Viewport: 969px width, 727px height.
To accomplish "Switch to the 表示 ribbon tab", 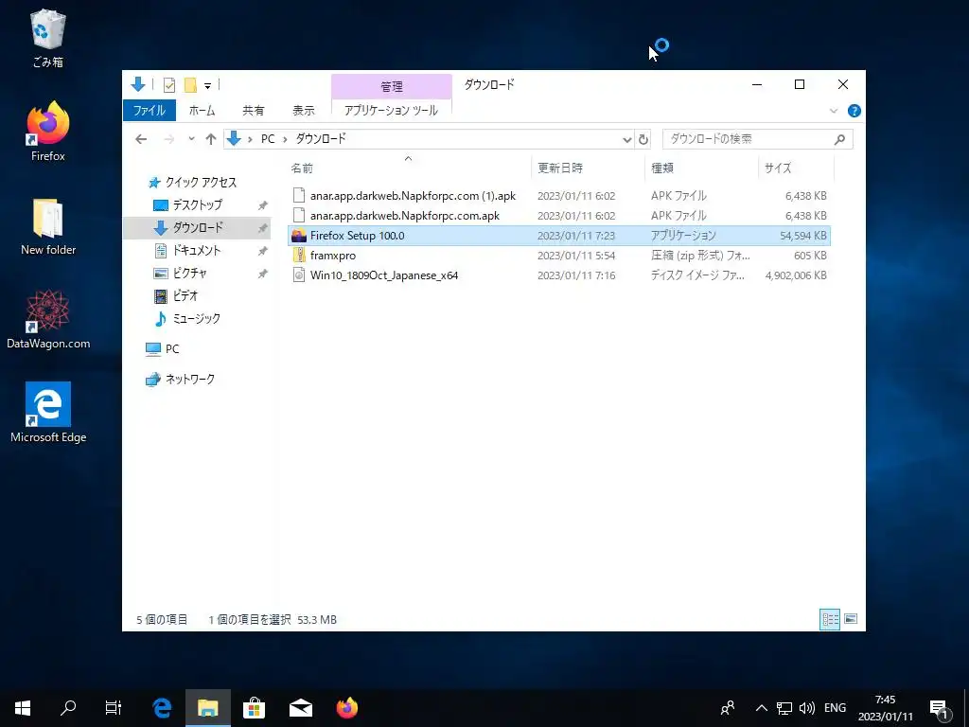I will [304, 110].
